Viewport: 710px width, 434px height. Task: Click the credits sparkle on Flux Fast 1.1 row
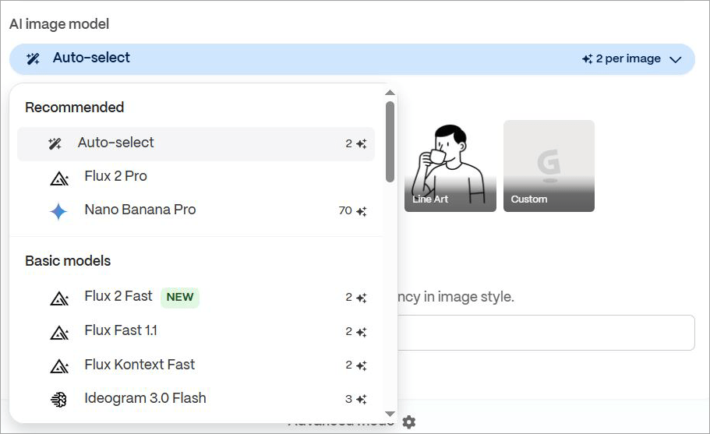(361, 332)
